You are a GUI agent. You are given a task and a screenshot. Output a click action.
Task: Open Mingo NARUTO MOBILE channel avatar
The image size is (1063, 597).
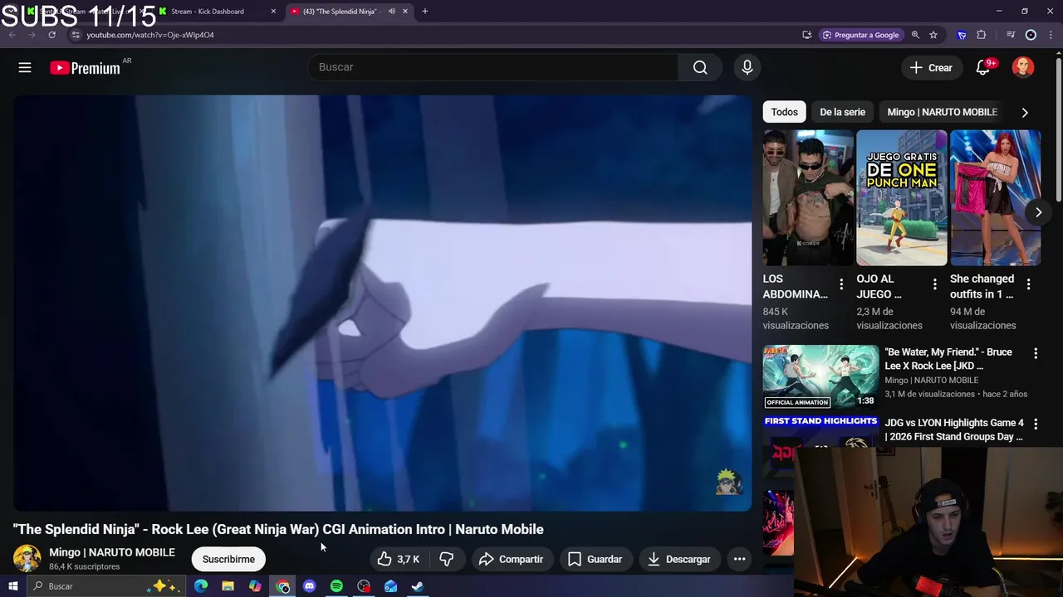click(x=27, y=558)
